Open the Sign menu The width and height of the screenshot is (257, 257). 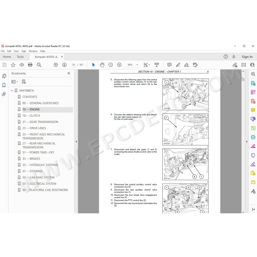click(x=24, y=51)
